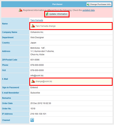
Task: Click the warning user icon beside Taro Yamada change
Action: pos(33,26)
